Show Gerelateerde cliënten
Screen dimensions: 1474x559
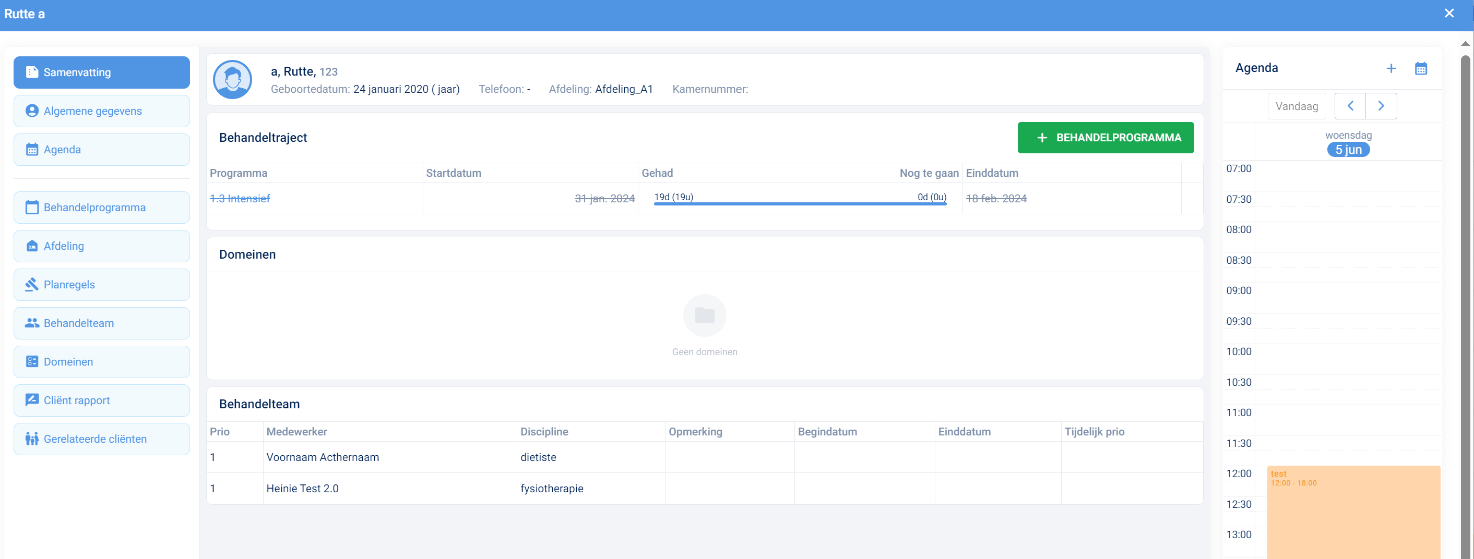coord(102,439)
